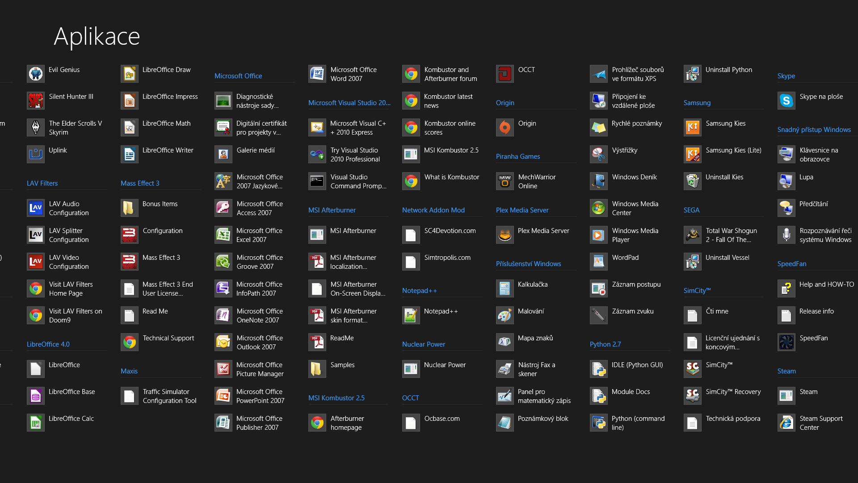Viewport: 858px width, 483px height.
Task: Select Snadný přístup Windows group header
Action: [x=814, y=130]
